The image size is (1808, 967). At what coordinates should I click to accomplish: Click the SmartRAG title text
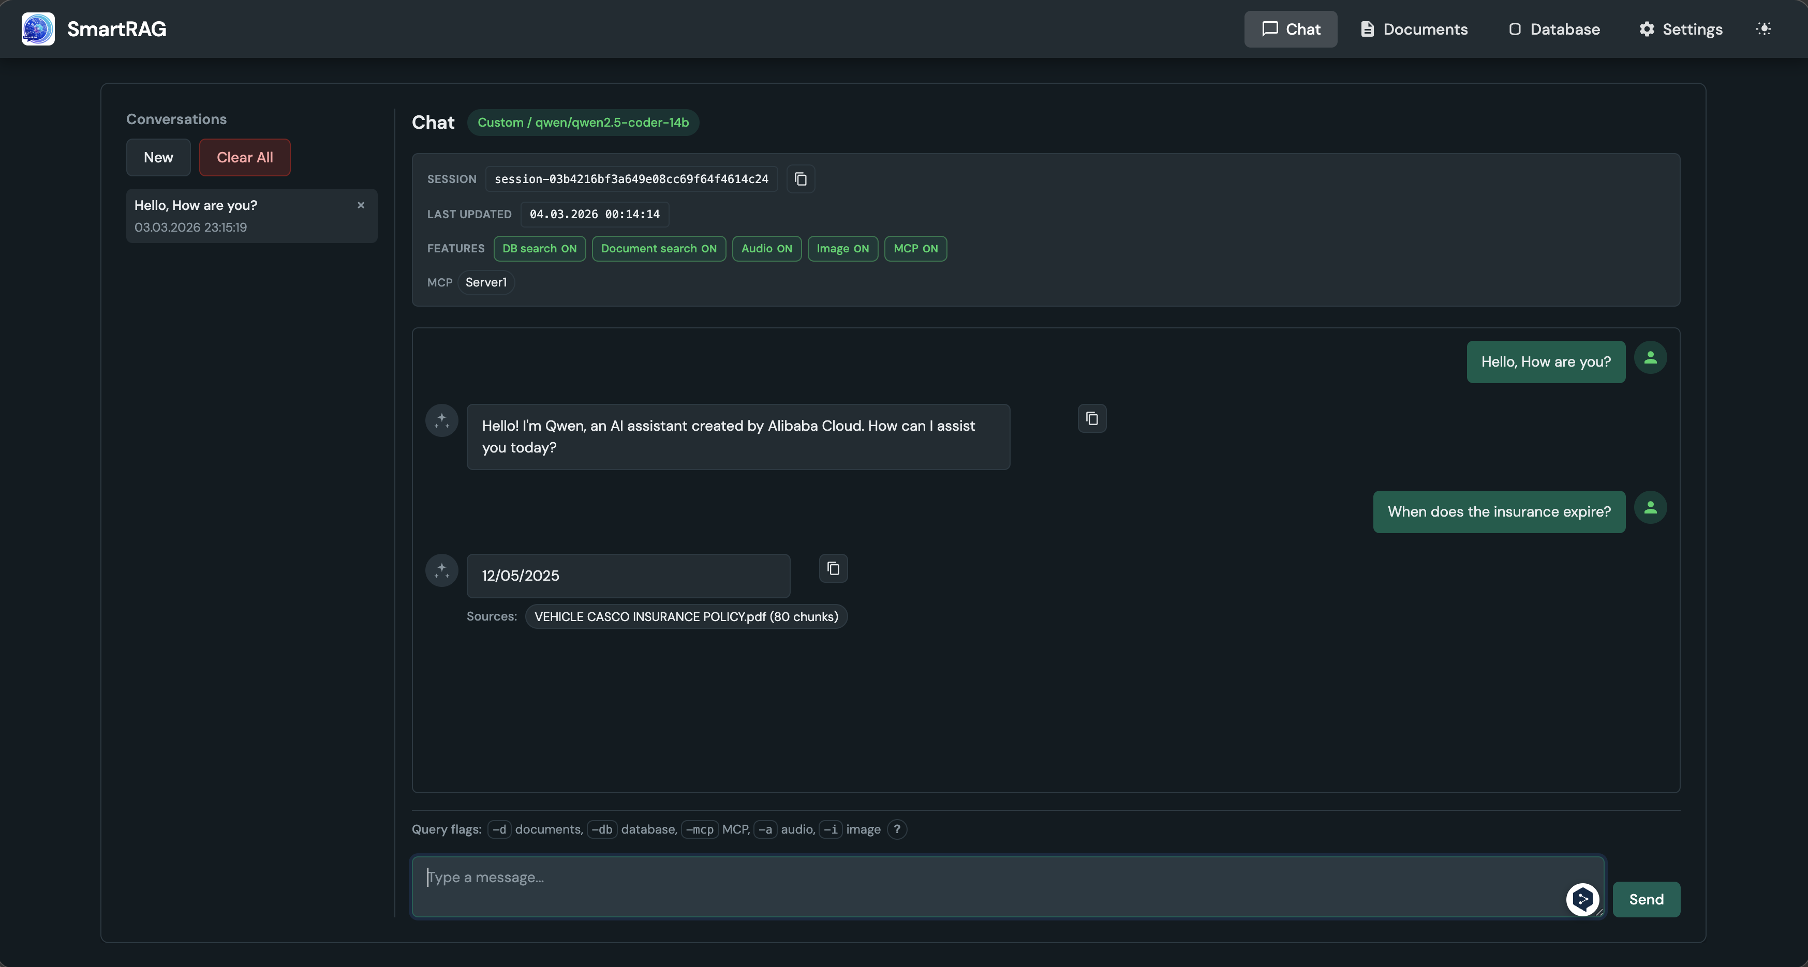point(116,29)
